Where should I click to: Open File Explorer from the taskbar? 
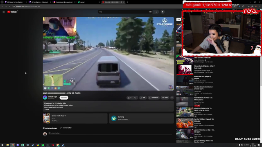7,145
